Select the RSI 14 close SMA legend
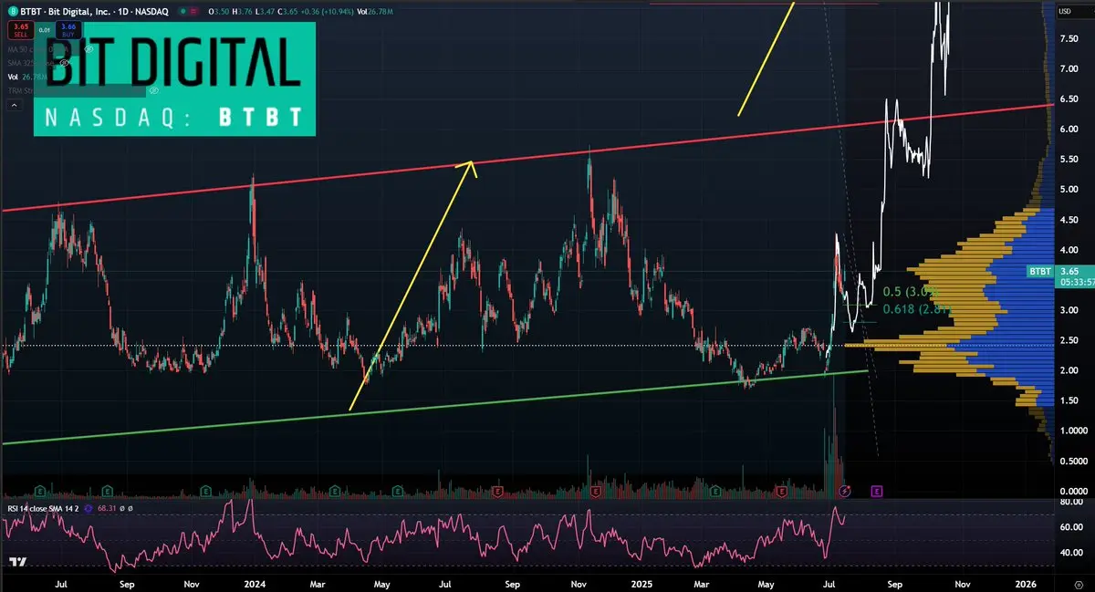Screen dimensions: 1095x592 point(43,509)
